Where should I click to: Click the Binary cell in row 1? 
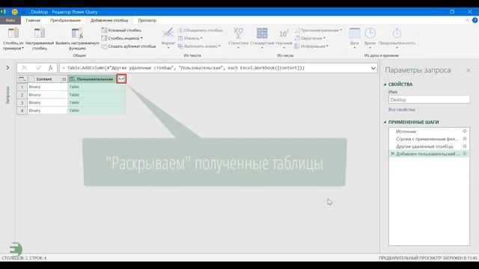(47, 87)
